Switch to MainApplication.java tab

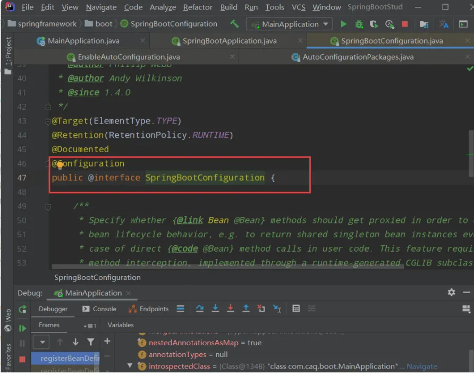click(x=83, y=41)
